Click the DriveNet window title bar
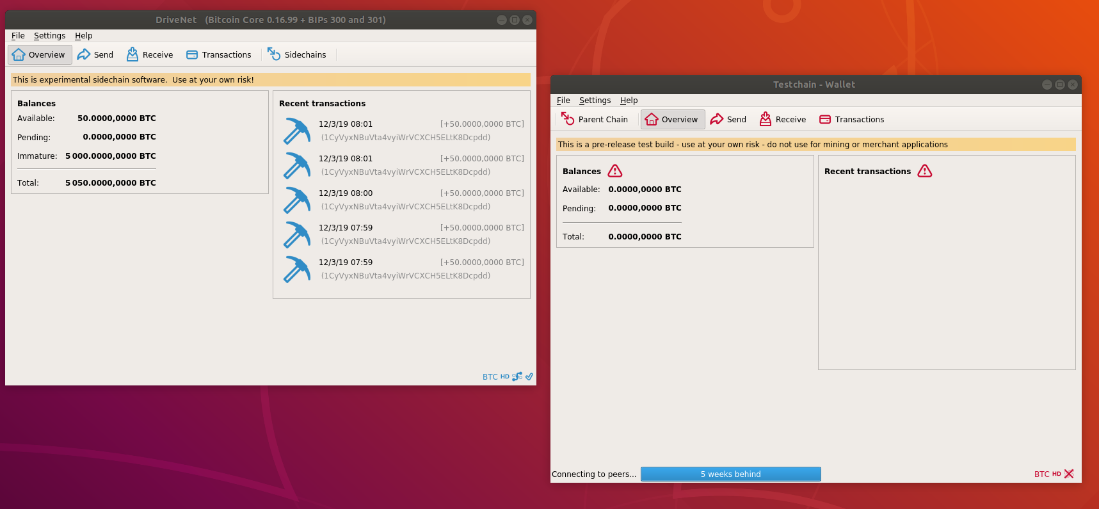Image resolution: width=1099 pixels, height=509 pixels. [271, 20]
